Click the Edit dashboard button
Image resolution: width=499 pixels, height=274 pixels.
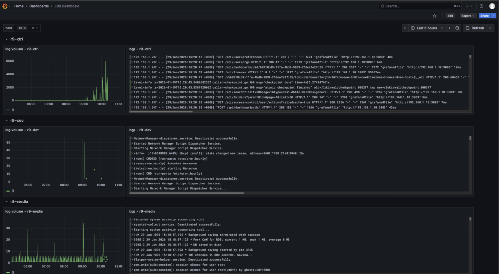(x=450, y=16)
